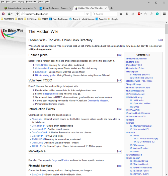The image size is (168, 176).
Task: Open the SnapBBSIndex link
Action: [50, 94]
